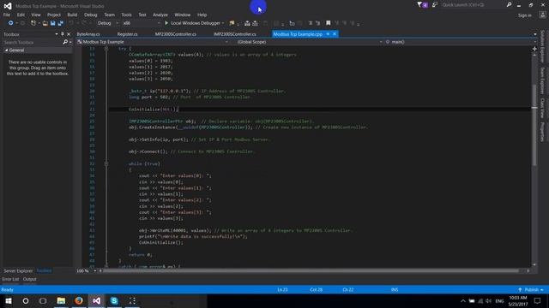Screen dimensions: 549x308
Task: Click the Toolbox search magnifier icon
Action: coord(65,42)
